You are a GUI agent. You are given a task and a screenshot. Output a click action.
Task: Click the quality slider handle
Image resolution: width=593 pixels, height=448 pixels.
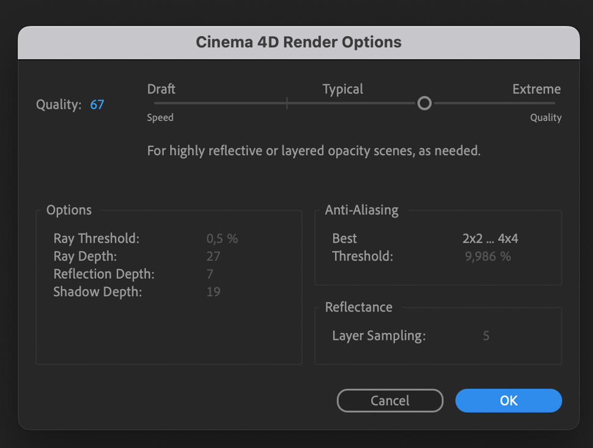[x=424, y=103]
